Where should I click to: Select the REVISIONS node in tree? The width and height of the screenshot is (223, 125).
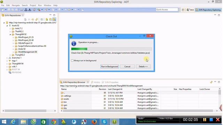pyautogui.click(x=16, y=73)
